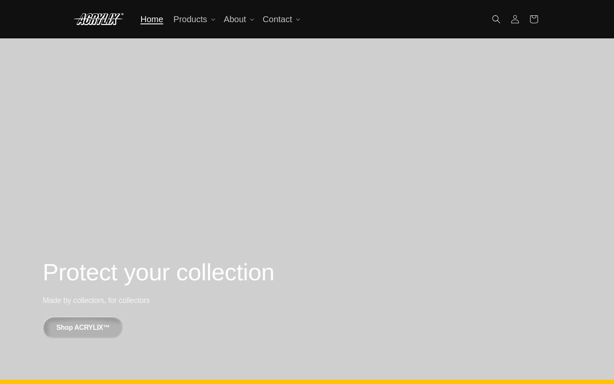Open the search icon in the header
The image size is (614, 384).
tap(496, 19)
